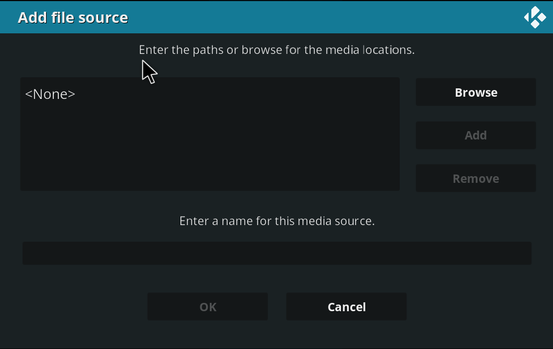
Task: Select the Kodi emblem in the header
Action: click(535, 17)
